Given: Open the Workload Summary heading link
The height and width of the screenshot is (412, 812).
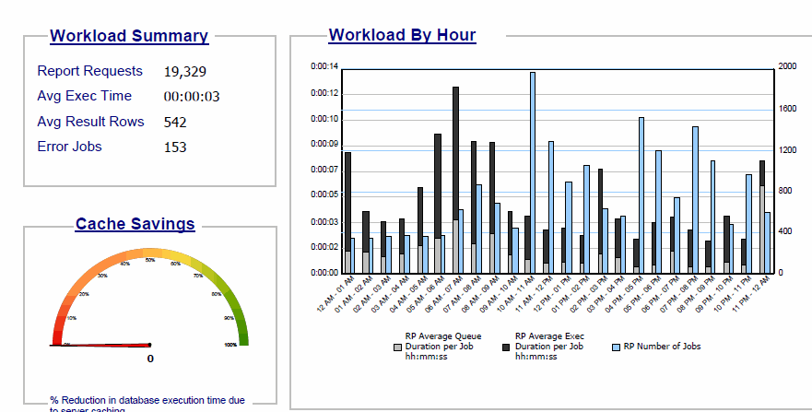Looking at the screenshot, I should click(129, 36).
